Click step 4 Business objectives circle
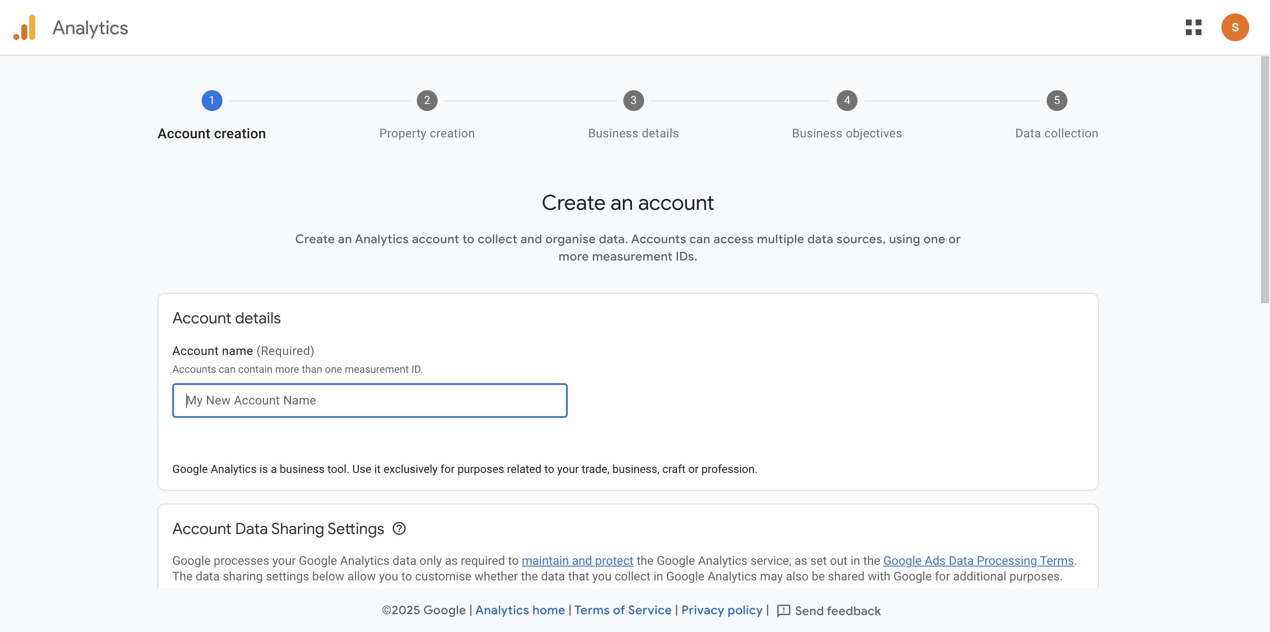 click(x=847, y=100)
